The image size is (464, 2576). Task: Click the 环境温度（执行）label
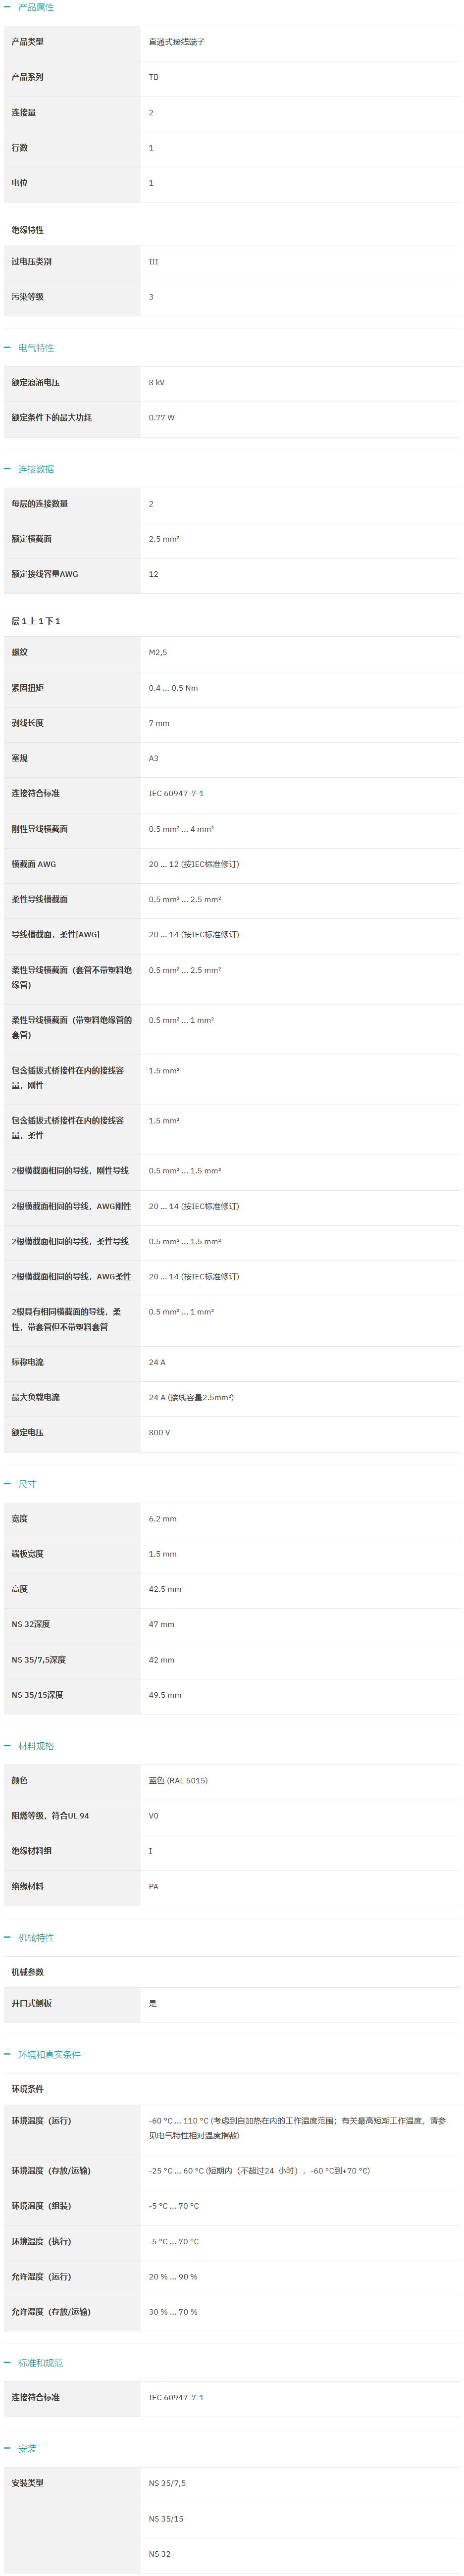(x=42, y=2242)
